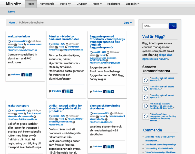
Task: Click comment bubble icon in ekonomisk förvaltning post
Action: [x=91, y=147]
